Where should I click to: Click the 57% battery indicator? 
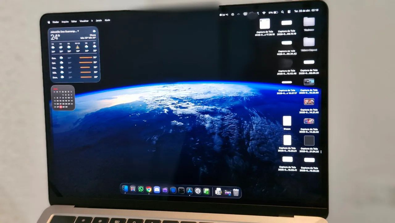click(x=273, y=12)
